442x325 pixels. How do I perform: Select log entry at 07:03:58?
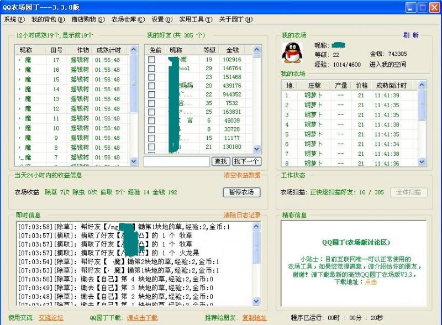click(124, 227)
